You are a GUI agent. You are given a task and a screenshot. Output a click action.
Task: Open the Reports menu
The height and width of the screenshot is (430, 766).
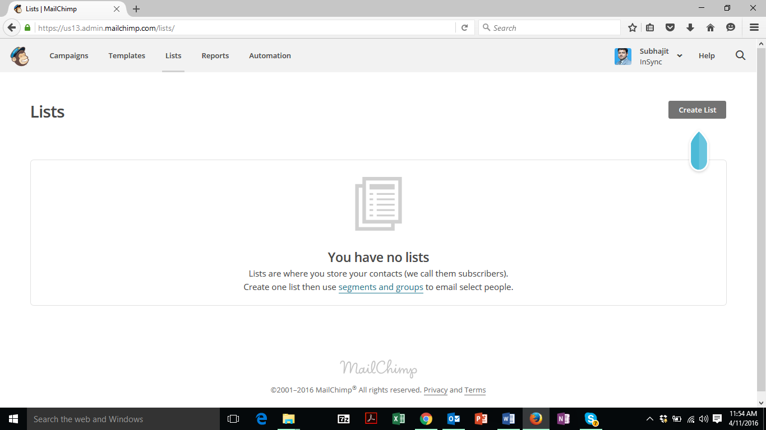(x=215, y=55)
